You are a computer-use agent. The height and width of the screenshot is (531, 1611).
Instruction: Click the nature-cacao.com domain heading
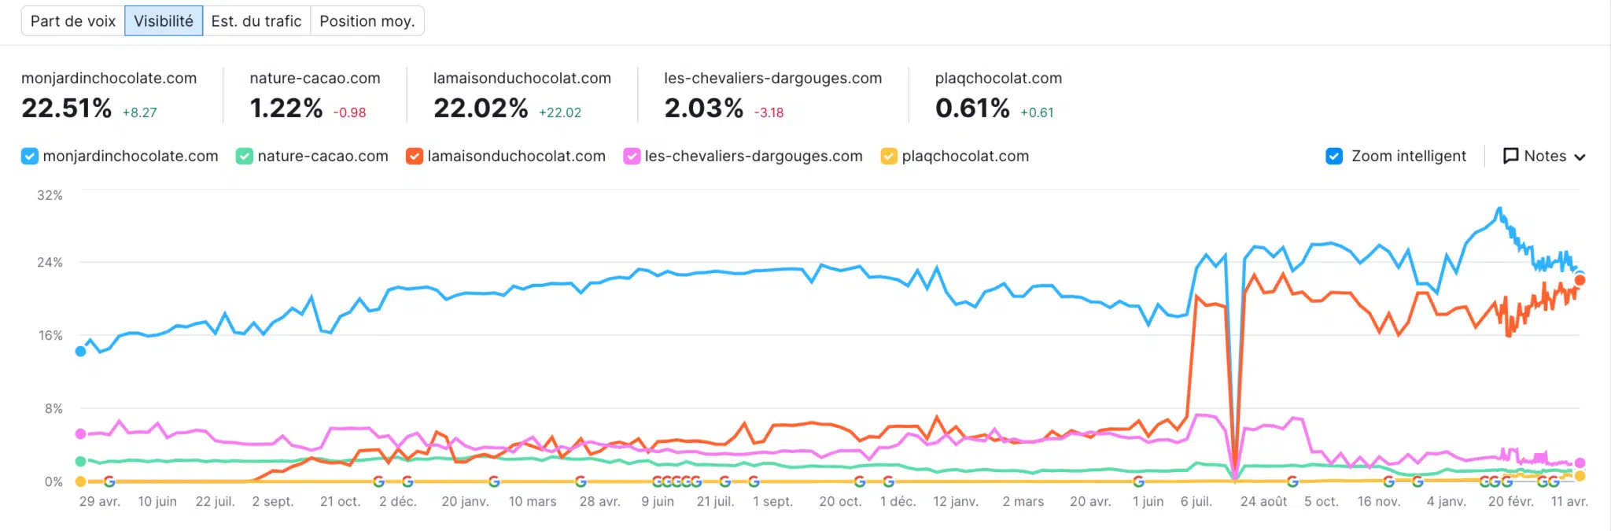point(315,78)
